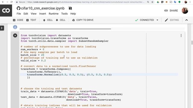
Task: Open the Google Translate extension icon
Action: tap(175, 2)
